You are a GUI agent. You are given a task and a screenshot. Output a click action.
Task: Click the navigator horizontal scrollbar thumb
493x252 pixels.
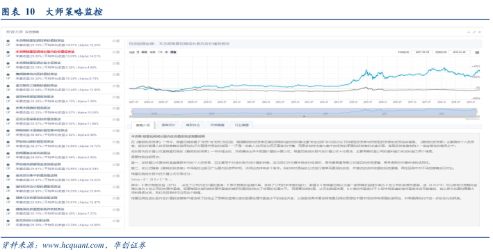pos(304,117)
